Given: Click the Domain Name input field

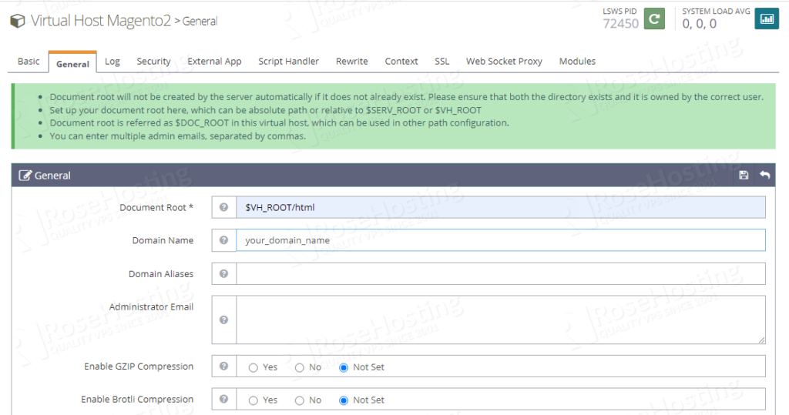Looking at the screenshot, I should [x=500, y=240].
